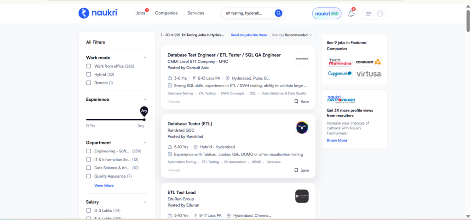This screenshot has height=220, width=471.
Task: Click rupee icon beside 8-13 Lacs PA
Action: (195, 78)
